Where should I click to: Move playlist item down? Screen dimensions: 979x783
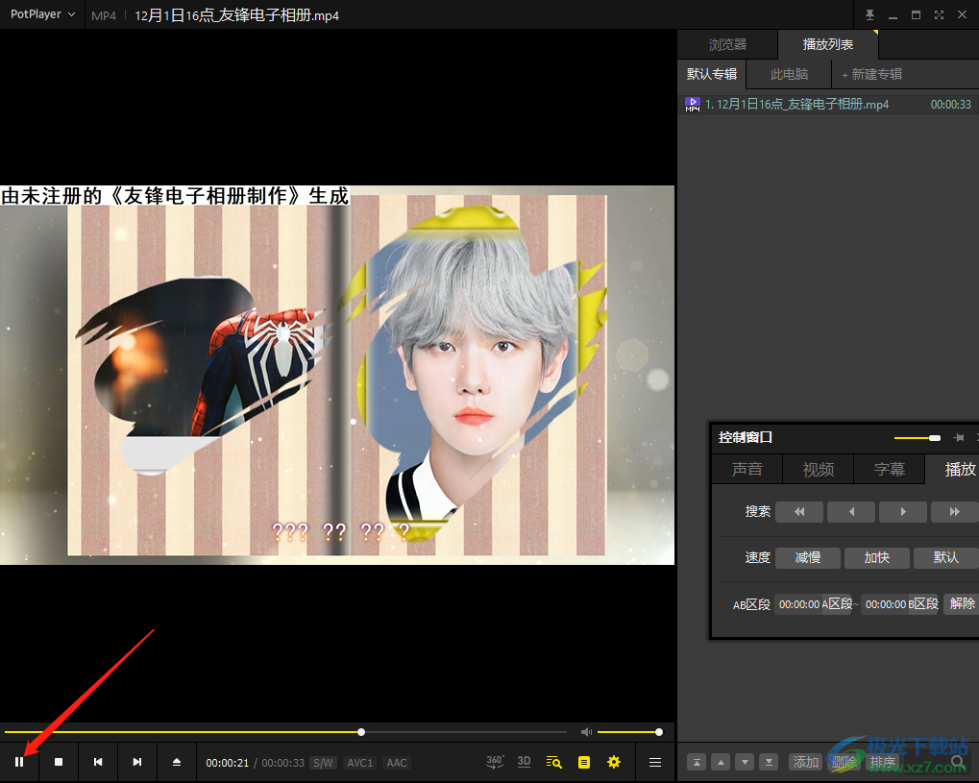[745, 763]
